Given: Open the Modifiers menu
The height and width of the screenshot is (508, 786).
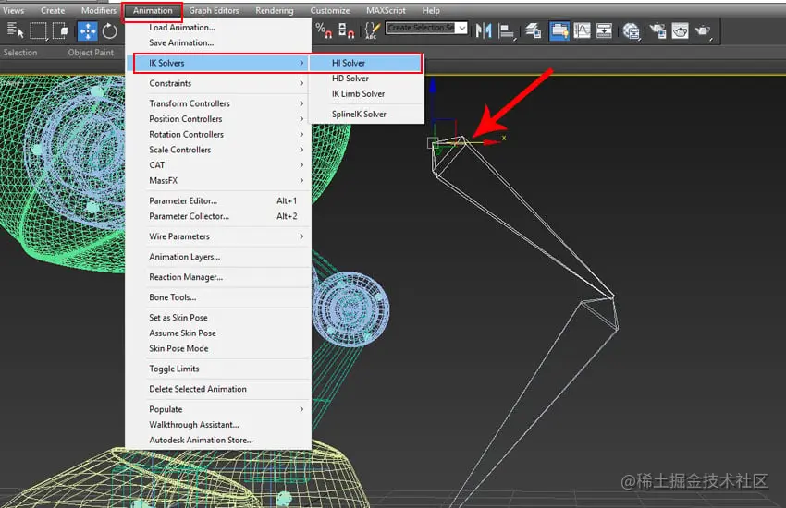Looking at the screenshot, I should (99, 10).
